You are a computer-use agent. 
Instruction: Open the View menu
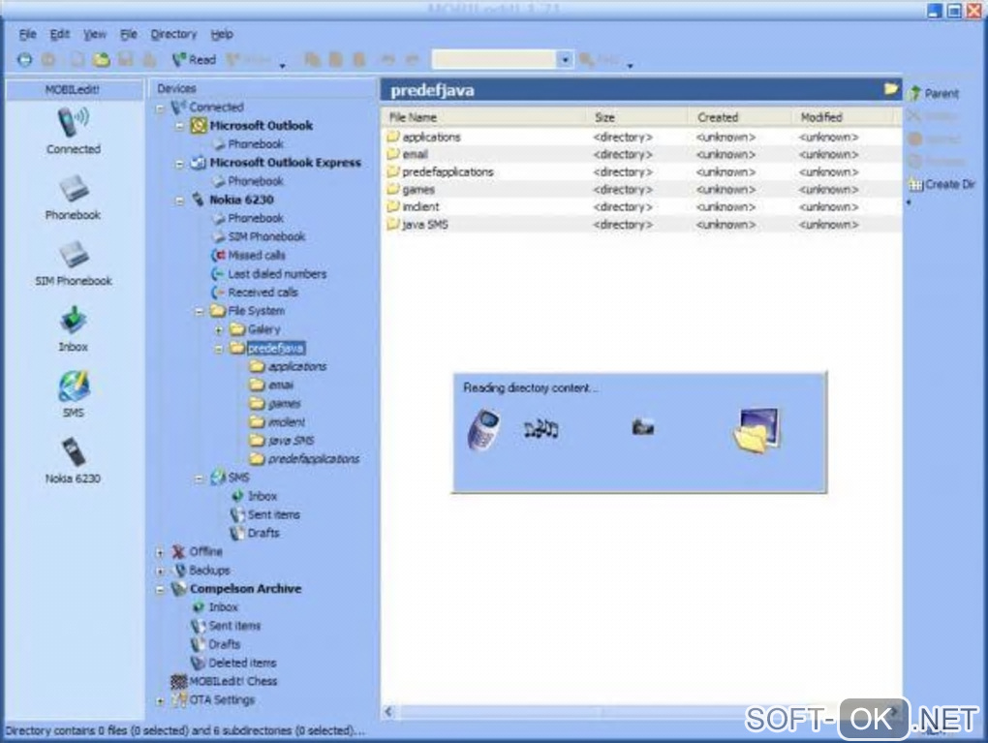tap(95, 34)
